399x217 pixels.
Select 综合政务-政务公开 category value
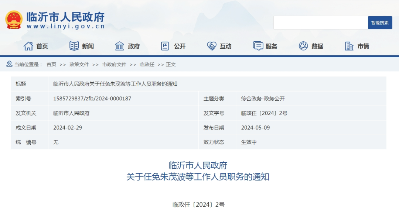pyautogui.click(x=263, y=99)
